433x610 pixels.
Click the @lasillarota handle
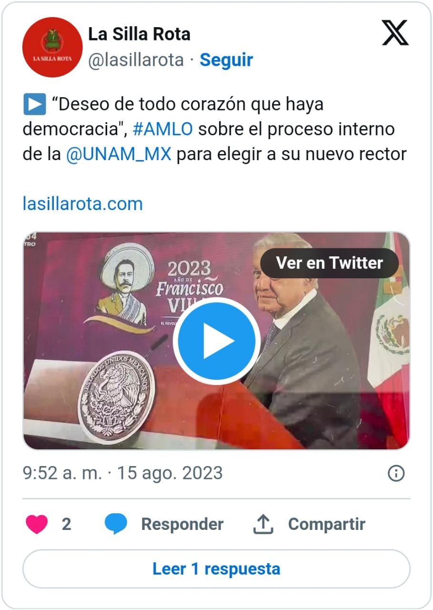[136, 60]
